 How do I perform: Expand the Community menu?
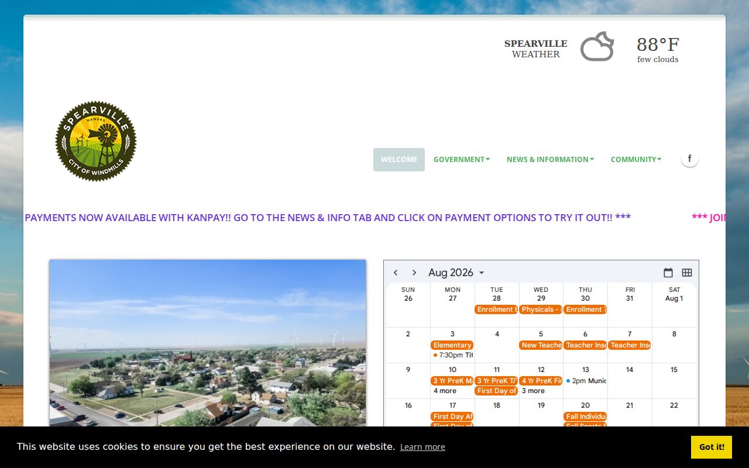click(636, 159)
